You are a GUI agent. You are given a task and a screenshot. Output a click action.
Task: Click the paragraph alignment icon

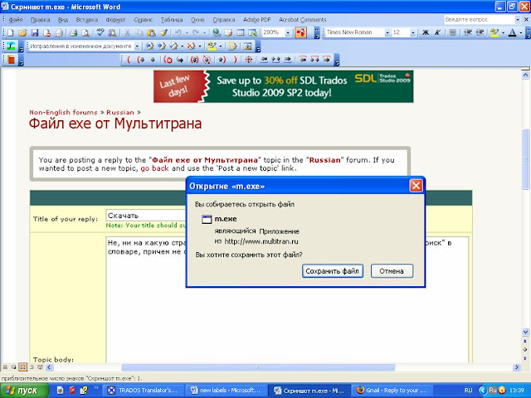coord(452,33)
